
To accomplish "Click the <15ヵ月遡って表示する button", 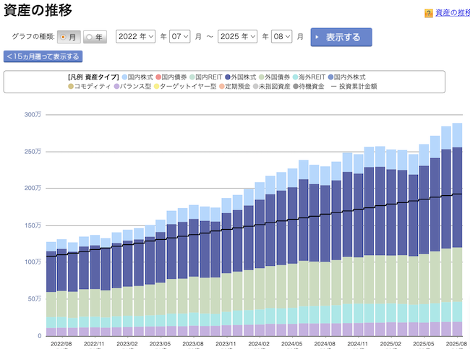I will (43, 56).
